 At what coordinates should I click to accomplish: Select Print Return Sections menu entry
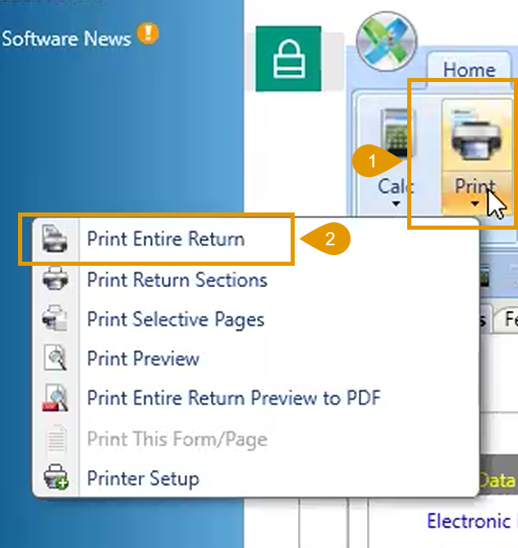176,280
